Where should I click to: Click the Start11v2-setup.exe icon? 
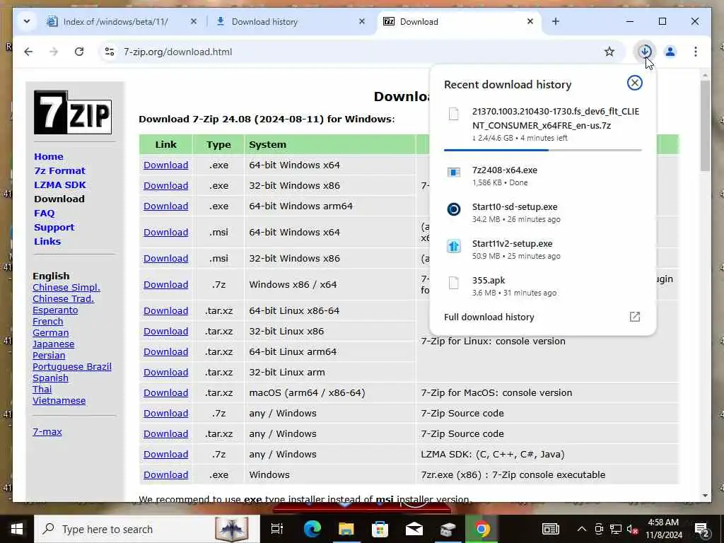pyautogui.click(x=454, y=246)
